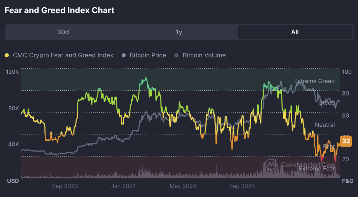The image size is (358, 197).
Task: Select the 1y time range tab
Action: tap(179, 32)
